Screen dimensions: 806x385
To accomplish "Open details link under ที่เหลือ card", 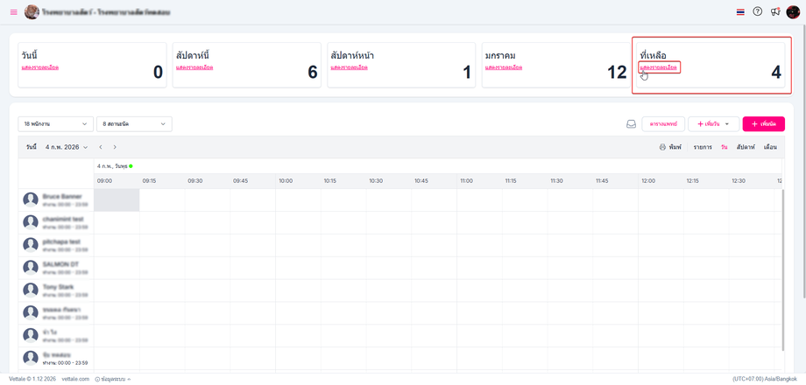I will coord(659,67).
